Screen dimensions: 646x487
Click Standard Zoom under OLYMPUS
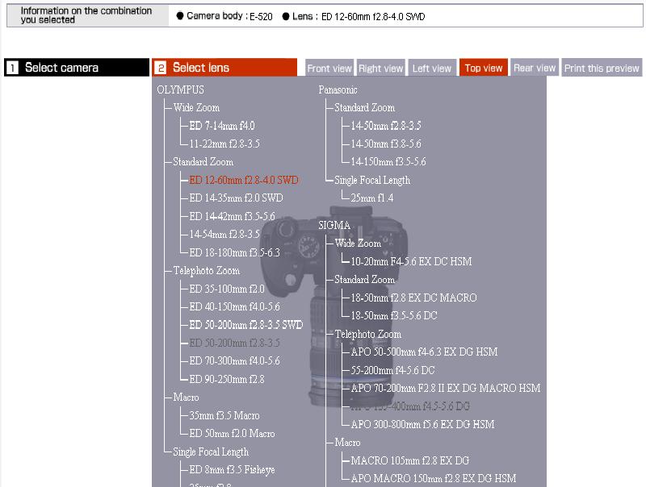(203, 161)
